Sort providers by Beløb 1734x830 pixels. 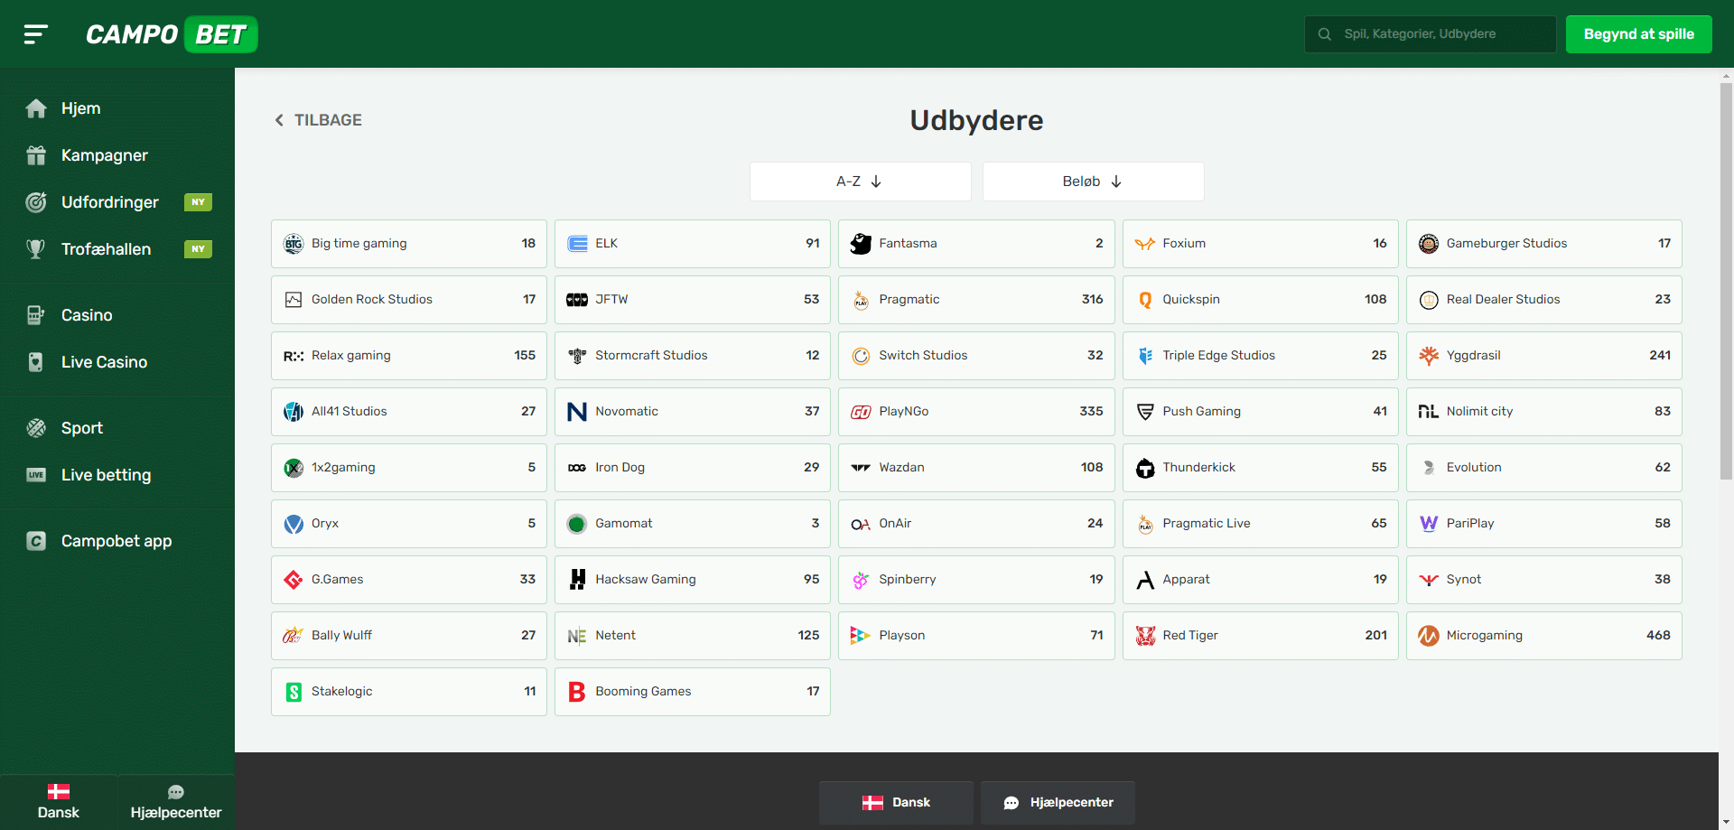click(1093, 182)
